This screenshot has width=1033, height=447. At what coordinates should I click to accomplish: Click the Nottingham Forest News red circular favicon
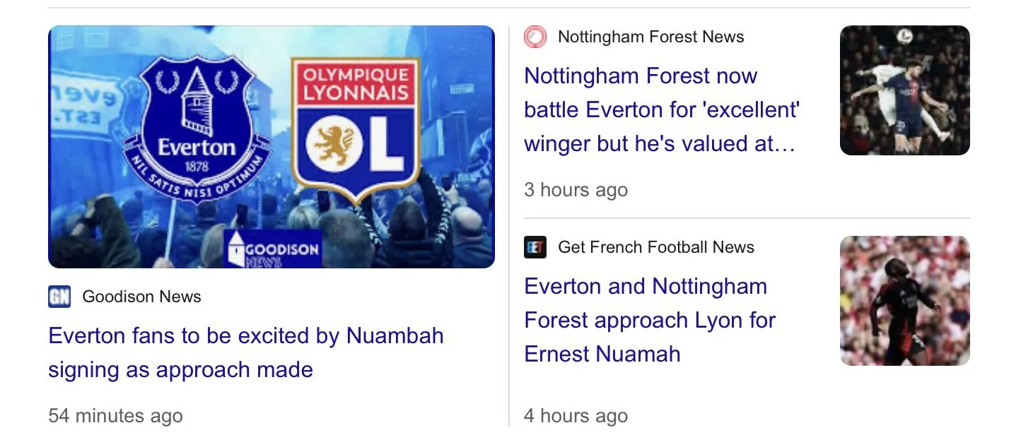(x=535, y=37)
